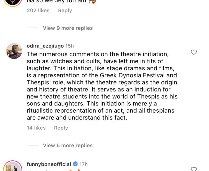Viewport: 209px width, 171px height.
Task: Reply to odira_ezejiugo's theatre initiation comment
Action: [61, 128]
